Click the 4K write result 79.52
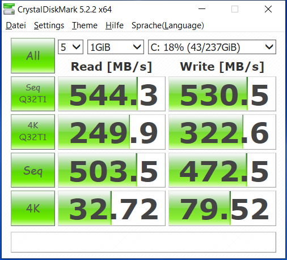Viewport: 287px width, 260px height. click(222, 208)
